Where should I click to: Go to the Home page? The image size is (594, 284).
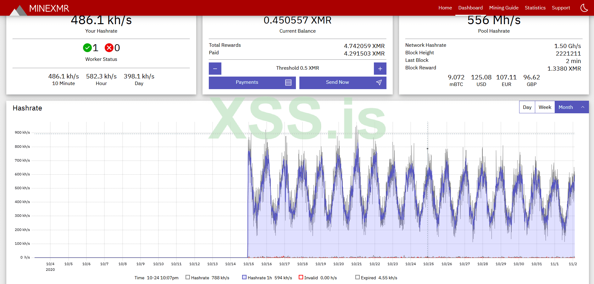tap(445, 8)
